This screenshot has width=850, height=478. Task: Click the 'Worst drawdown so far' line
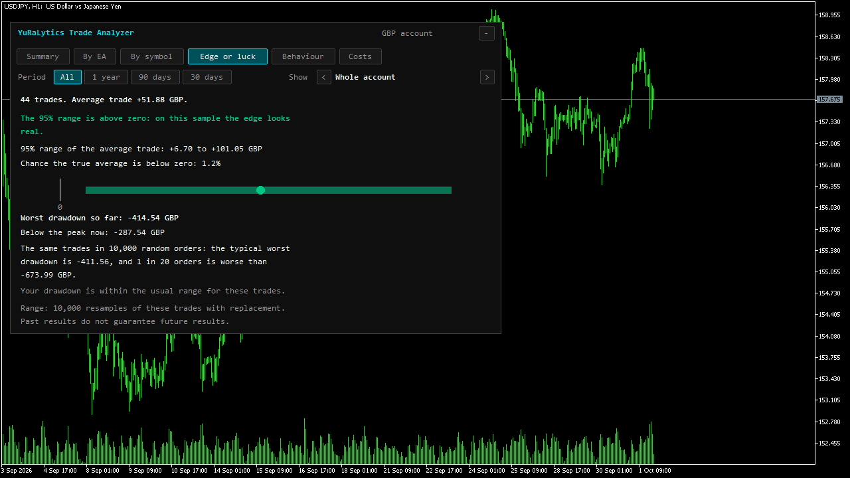[x=100, y=218]
